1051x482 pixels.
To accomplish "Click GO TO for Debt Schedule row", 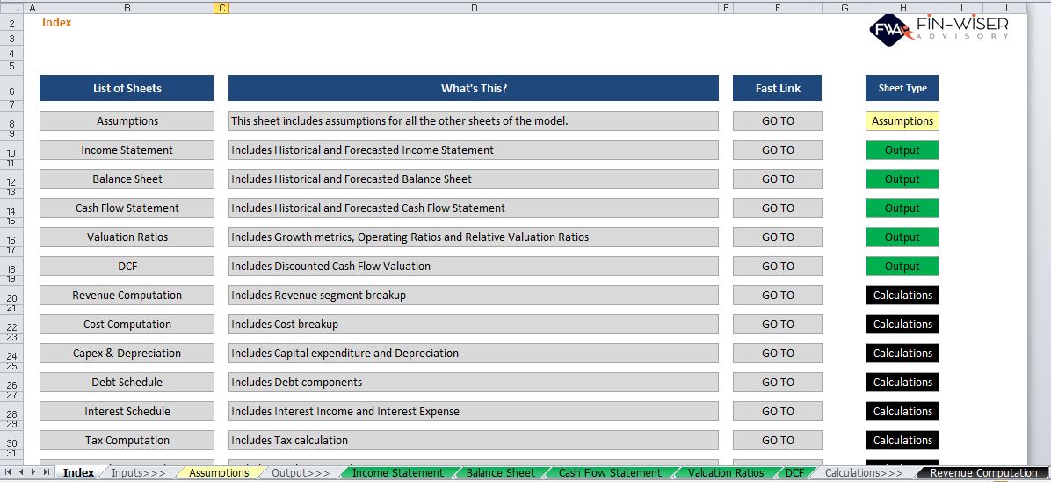I will point(778,382).
